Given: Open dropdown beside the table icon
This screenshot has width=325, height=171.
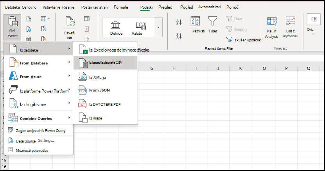Looking at the screenshot, I should (x=49, y=19).
